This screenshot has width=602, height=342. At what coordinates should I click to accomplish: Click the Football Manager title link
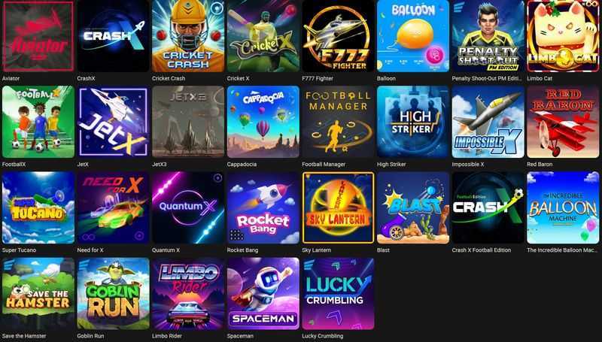point(324,164)
